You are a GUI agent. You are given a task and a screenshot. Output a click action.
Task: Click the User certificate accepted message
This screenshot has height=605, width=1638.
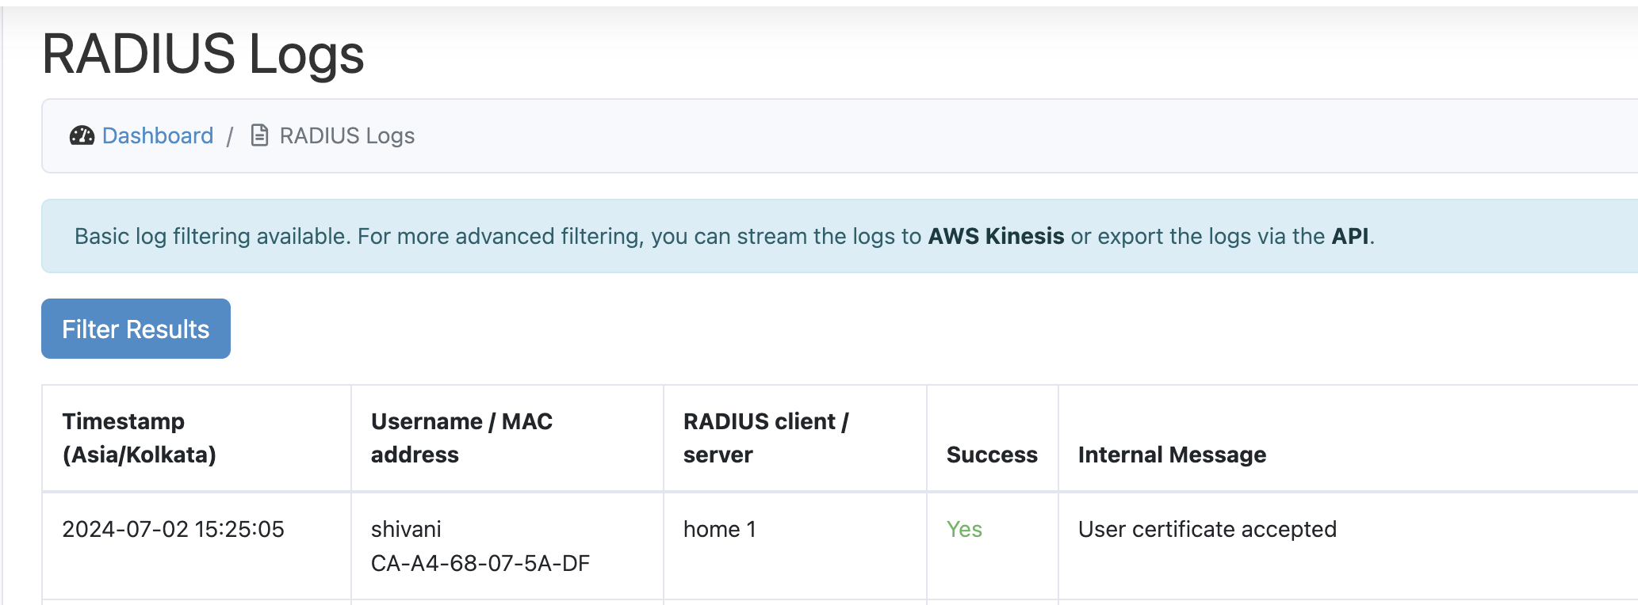pos(1207,529)
